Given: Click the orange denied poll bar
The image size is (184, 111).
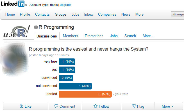Looking at the screenshot, I should click(85, 94).
